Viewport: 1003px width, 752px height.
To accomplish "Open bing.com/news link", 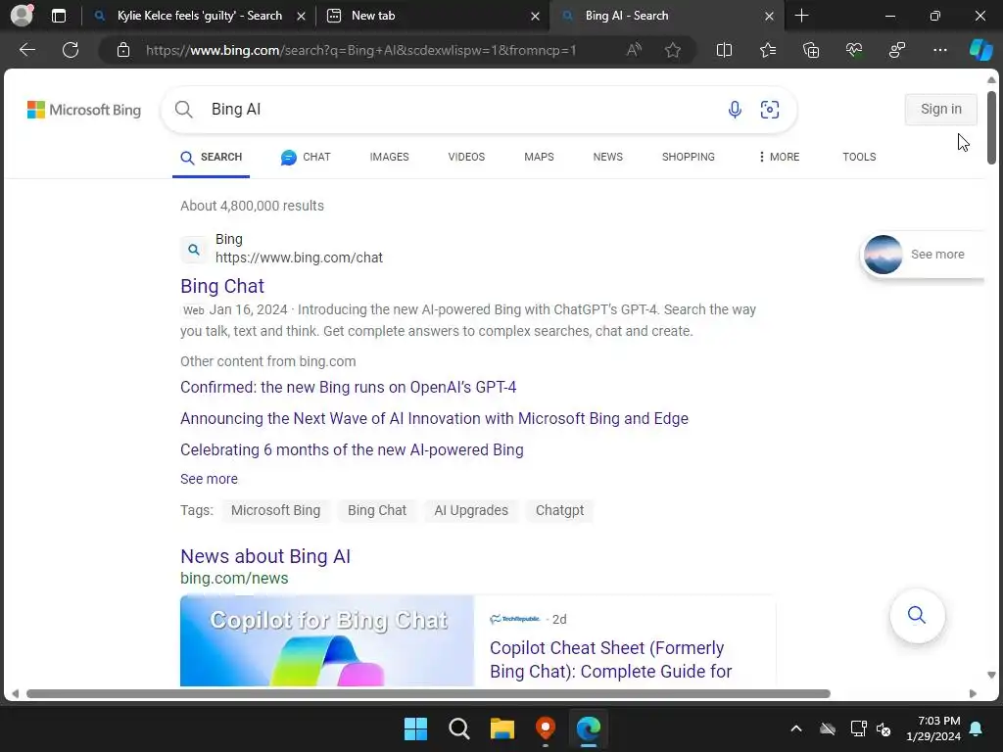I will click(x=234, y=578).
